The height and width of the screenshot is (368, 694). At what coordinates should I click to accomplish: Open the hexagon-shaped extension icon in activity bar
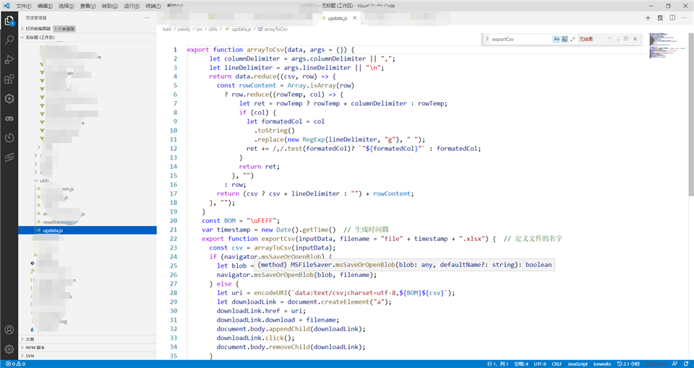point(9,99)
